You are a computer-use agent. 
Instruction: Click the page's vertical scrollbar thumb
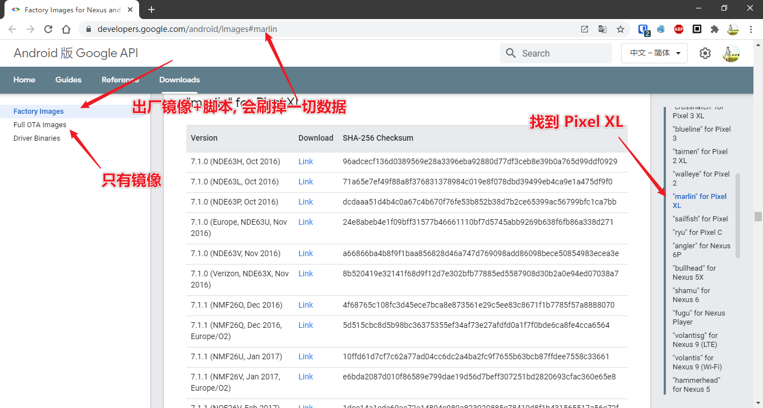point(758,216)
